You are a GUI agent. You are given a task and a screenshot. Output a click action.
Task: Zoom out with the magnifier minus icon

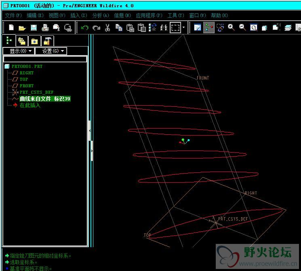point(242,28)
